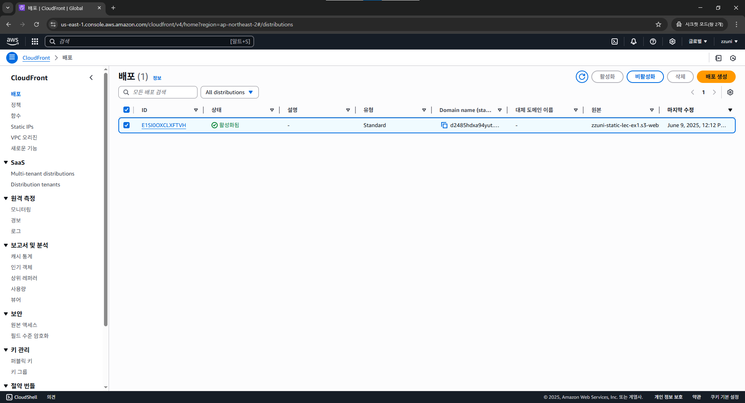The height and width of the screenshot is (403, 745).
Task: Open the 정보 info link
Action: [x=157, y=78]
